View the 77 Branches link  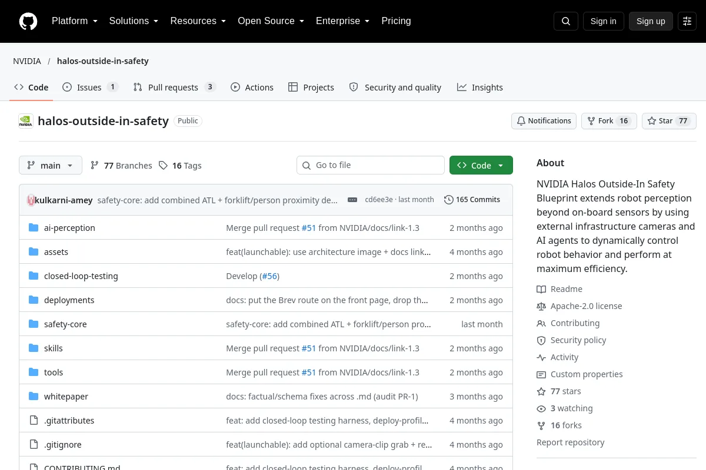click(121, 166)
